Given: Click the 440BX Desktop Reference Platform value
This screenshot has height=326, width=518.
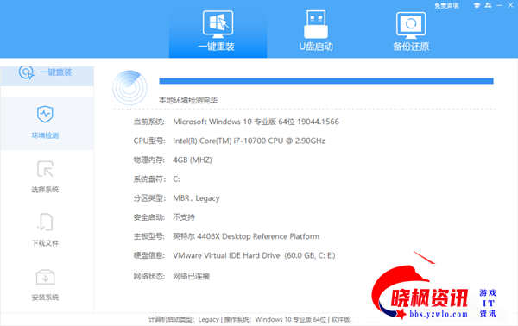Looking at the screenshot, I should click(x=246, y=236).
